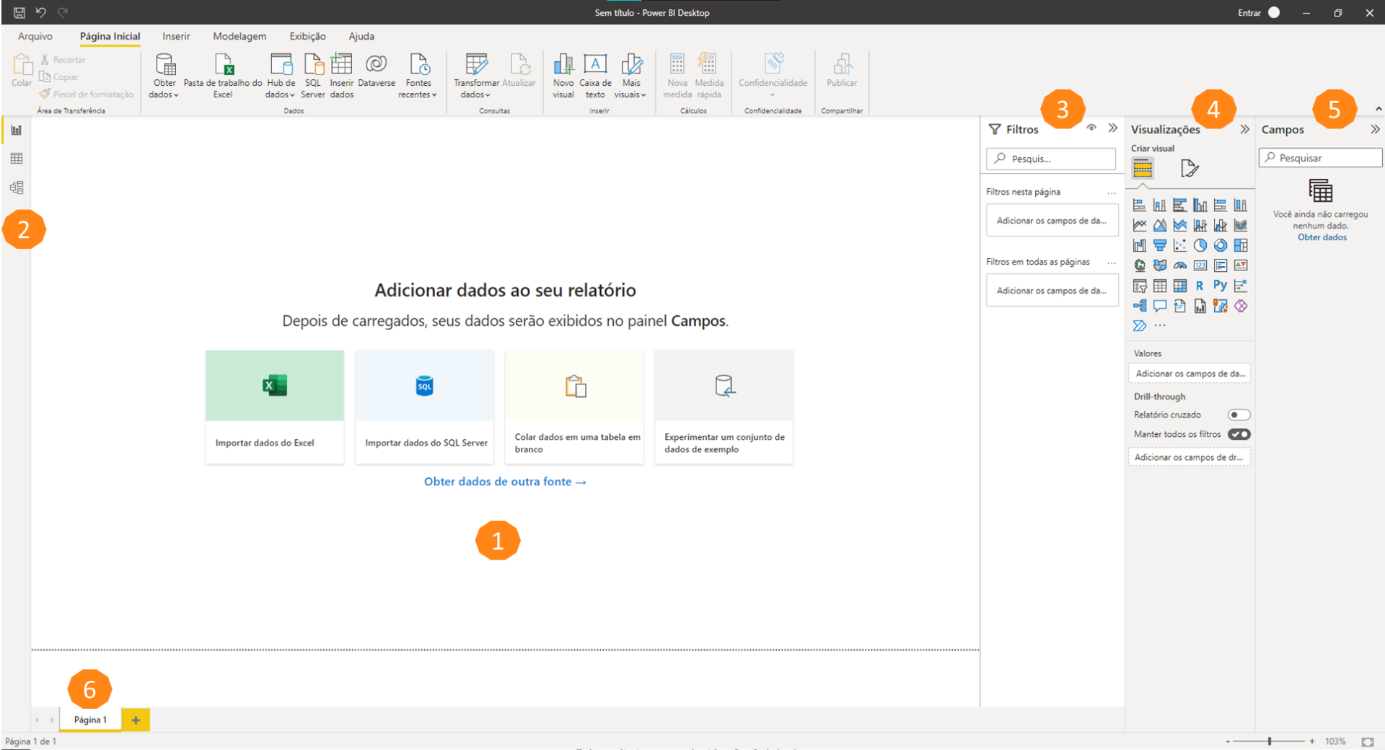Select the Python visual icon
Screen dimensions: 1385x750
tap(1221, 285)
